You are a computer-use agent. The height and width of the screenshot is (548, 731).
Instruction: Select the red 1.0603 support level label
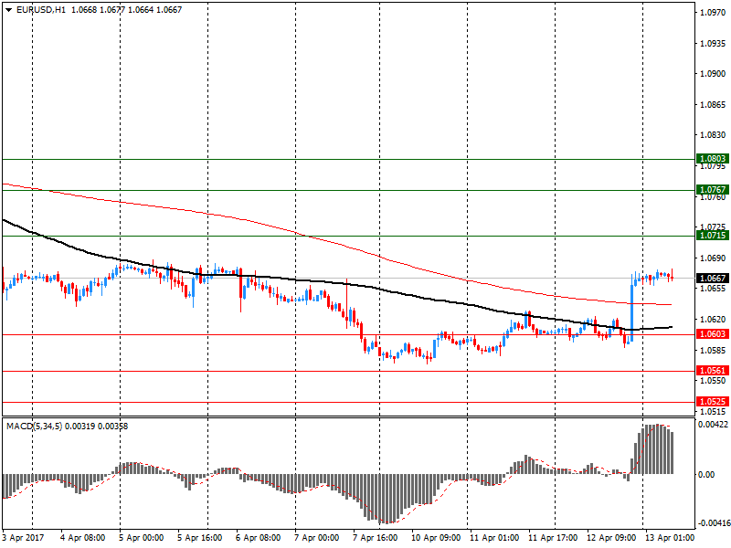(713, 333)
